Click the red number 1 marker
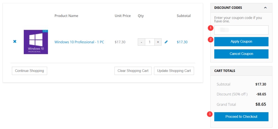278x129 pixels. click(210, 28)
